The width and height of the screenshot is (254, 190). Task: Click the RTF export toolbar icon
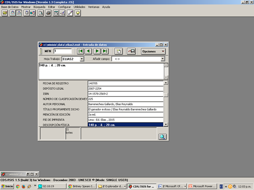point(19,13)
